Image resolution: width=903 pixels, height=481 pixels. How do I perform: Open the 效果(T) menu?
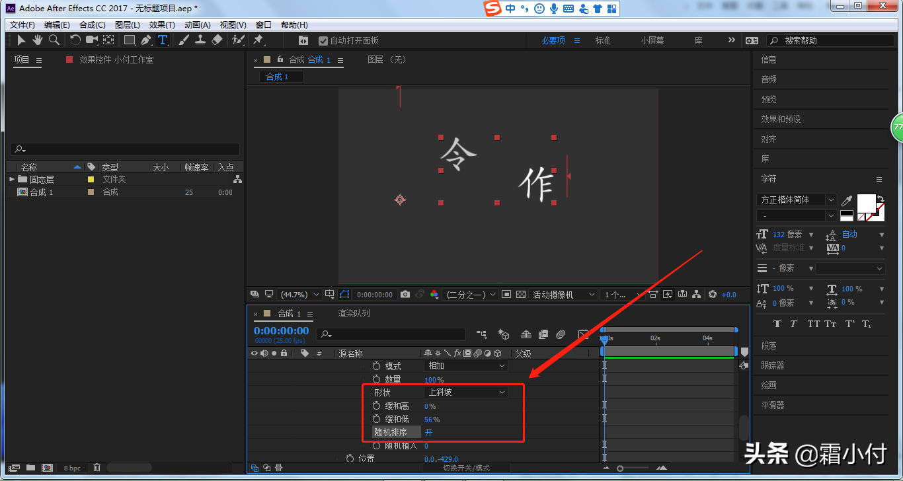pos(162,25)
